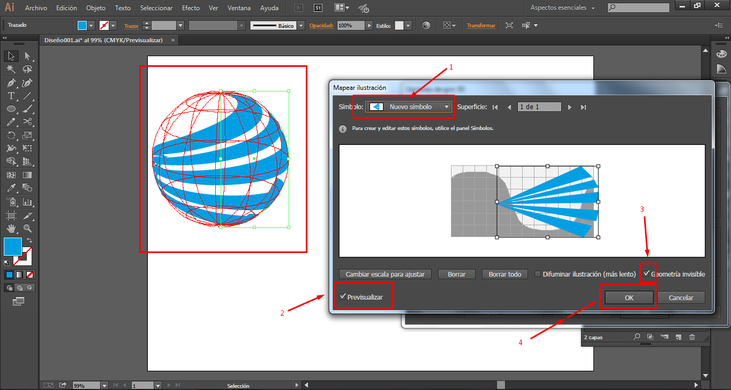Select the Scale tool
The height and width of the screenshot is (390, 731).
click(28, 135)
